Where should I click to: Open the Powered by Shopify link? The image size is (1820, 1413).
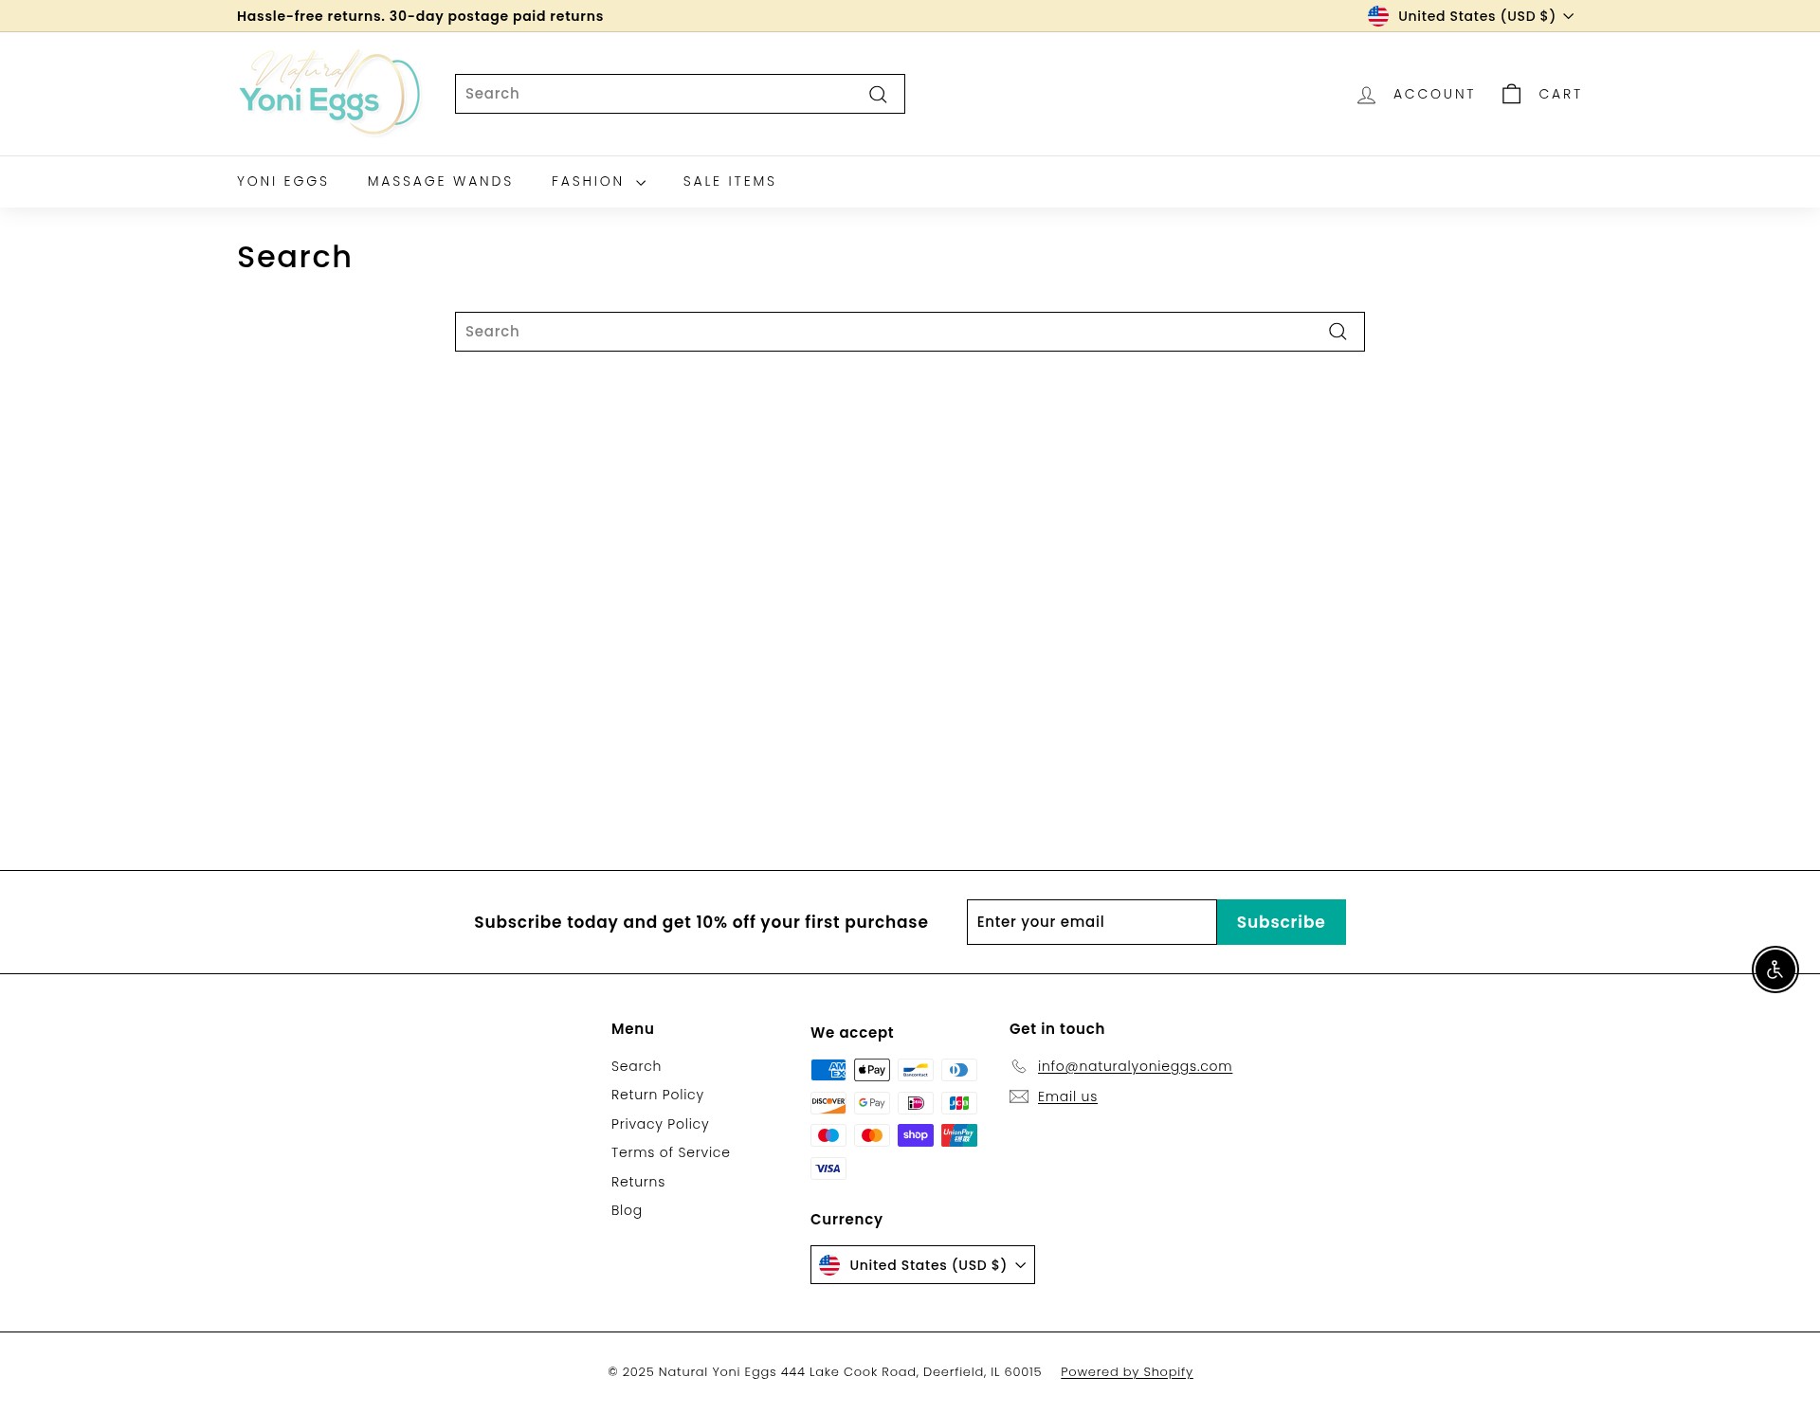tap(1126, 1372)
